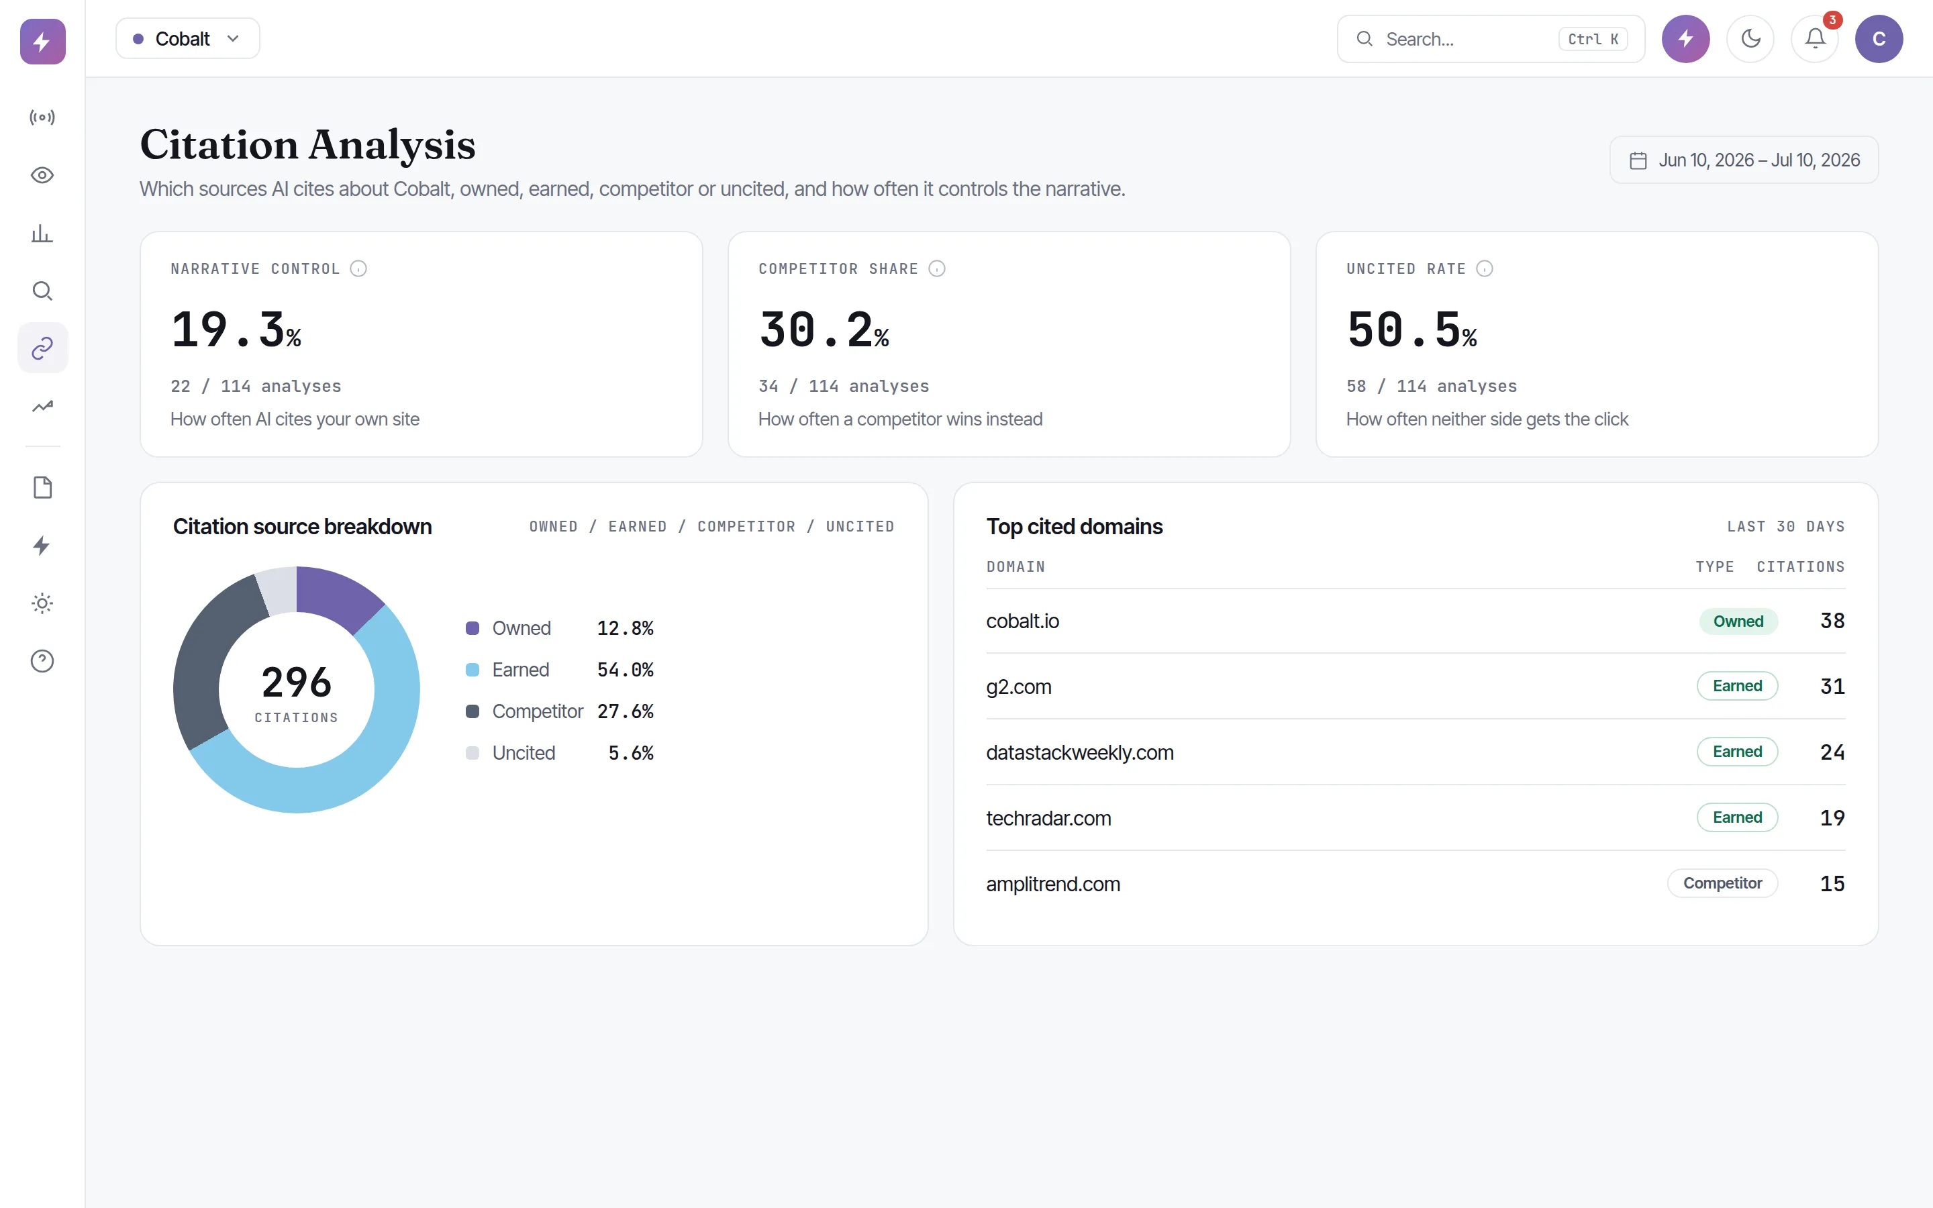Click the LAST 30 DAYS label
The height and width of the screenshot is (1208, 1933).
click(1786, 527)
